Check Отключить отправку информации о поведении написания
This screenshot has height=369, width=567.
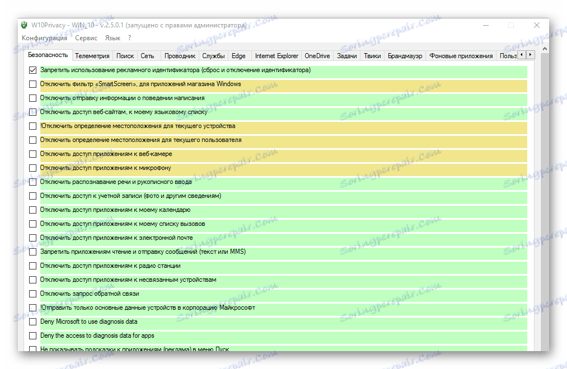[33, 98]
